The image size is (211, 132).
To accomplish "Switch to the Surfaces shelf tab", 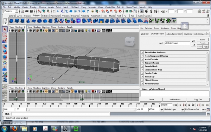I will point(28,16).
